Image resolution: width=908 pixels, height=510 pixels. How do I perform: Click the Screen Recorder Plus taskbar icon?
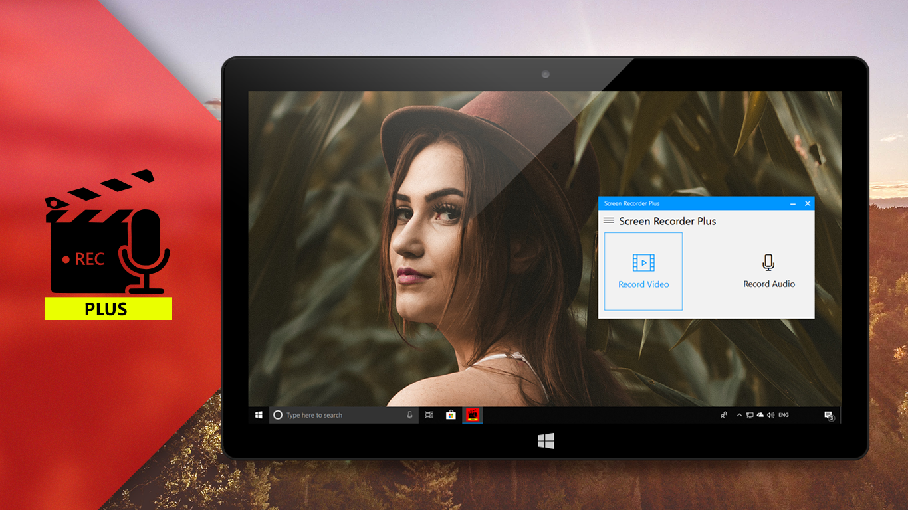pos(473,414)
